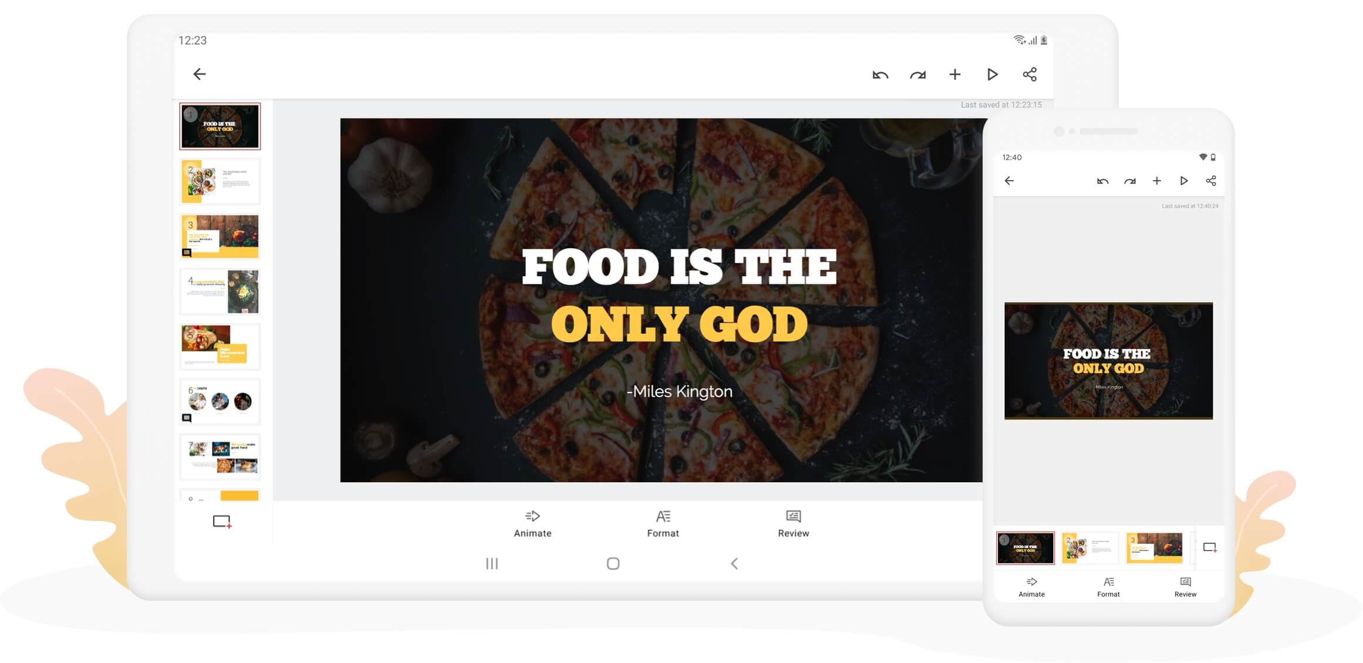Tap Android home button
Viewport: 1363px width, 663px height.
(613, 563)
